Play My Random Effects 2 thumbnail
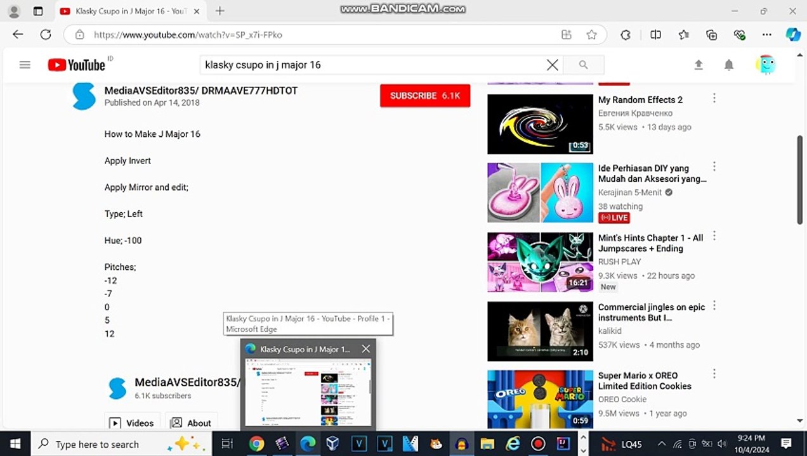 point(540,124)
